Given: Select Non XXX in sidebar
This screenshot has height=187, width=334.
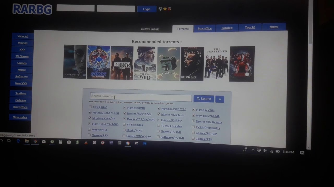Looking at the screenshot, I should coord(21,83).
